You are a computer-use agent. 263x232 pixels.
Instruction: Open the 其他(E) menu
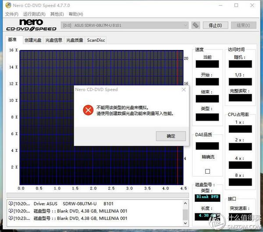coord(57,14)
